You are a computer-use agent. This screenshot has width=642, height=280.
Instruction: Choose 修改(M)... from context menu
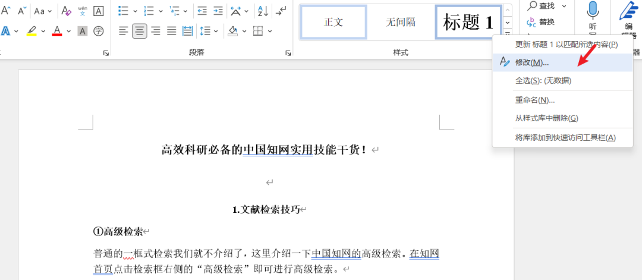[562, 62]
